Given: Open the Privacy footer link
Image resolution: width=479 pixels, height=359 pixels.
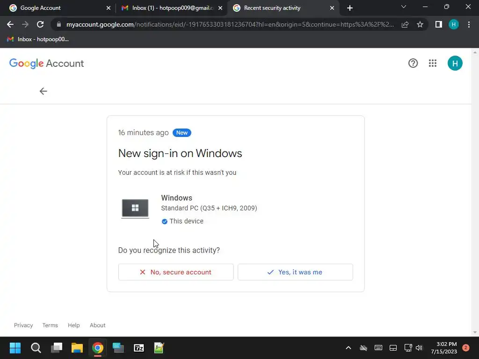Looking at the screenshot, I should pyautogui.click(x=23, y=325).
